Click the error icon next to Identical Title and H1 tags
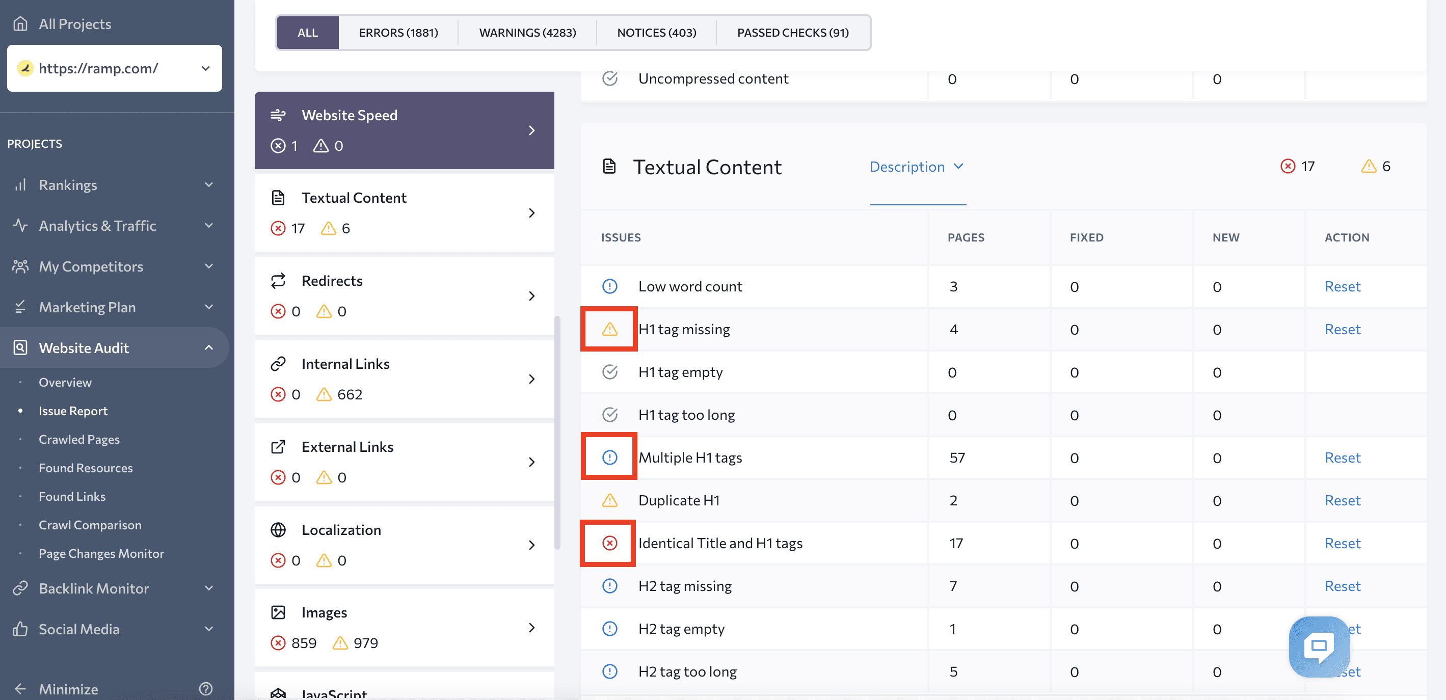The height and width of the screenshot is (700, 1446). coord(610,542)
